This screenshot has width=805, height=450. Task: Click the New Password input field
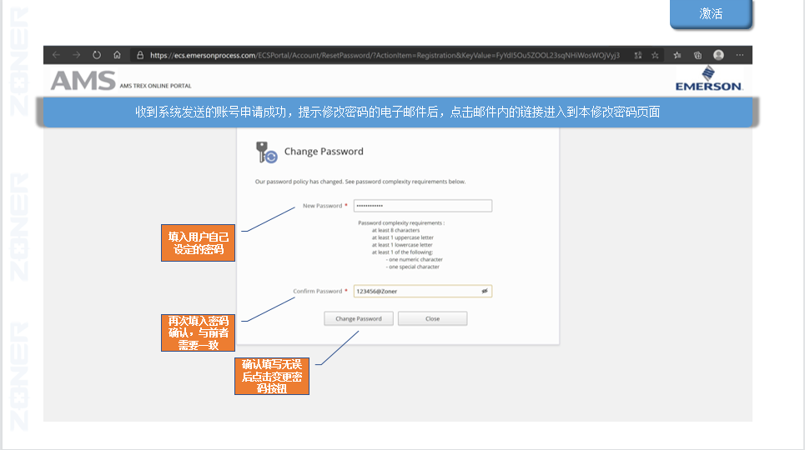pos(422,206)
